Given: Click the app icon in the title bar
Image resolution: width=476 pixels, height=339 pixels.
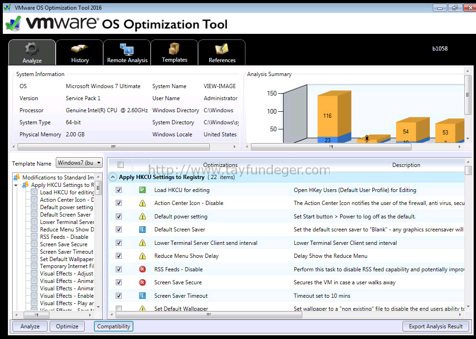Looking at the screenshot, I should coord(7,7).
